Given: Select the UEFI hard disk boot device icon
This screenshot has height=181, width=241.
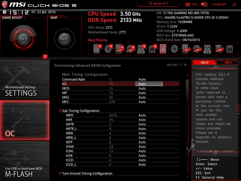Looking at the screenshot, I should [x=97, y=49].
